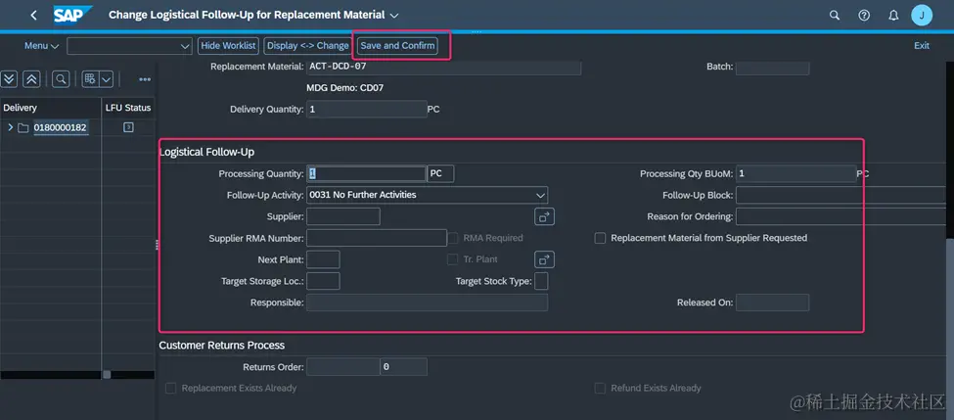Open the help question mark icon
954x420 pixels.
864,16
